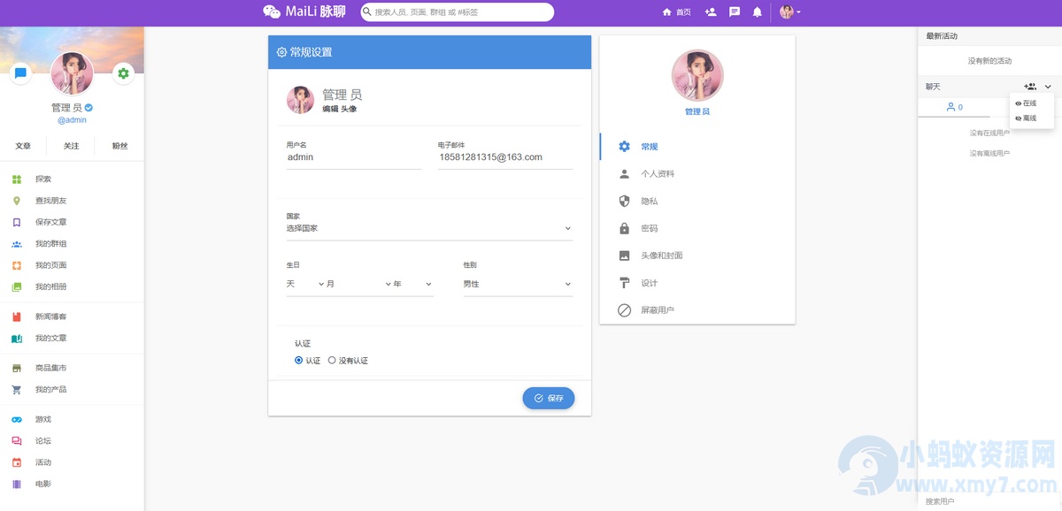Open the blue message bubble on the profile card

click(20, 73)
